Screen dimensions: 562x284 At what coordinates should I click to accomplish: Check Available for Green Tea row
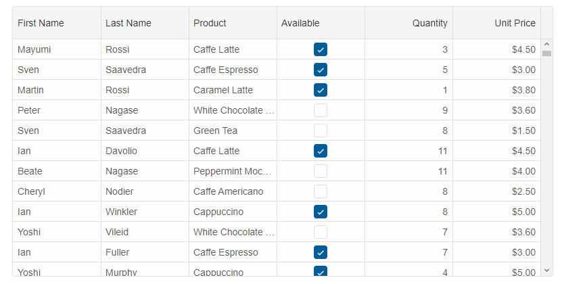[x=321, y=131]
